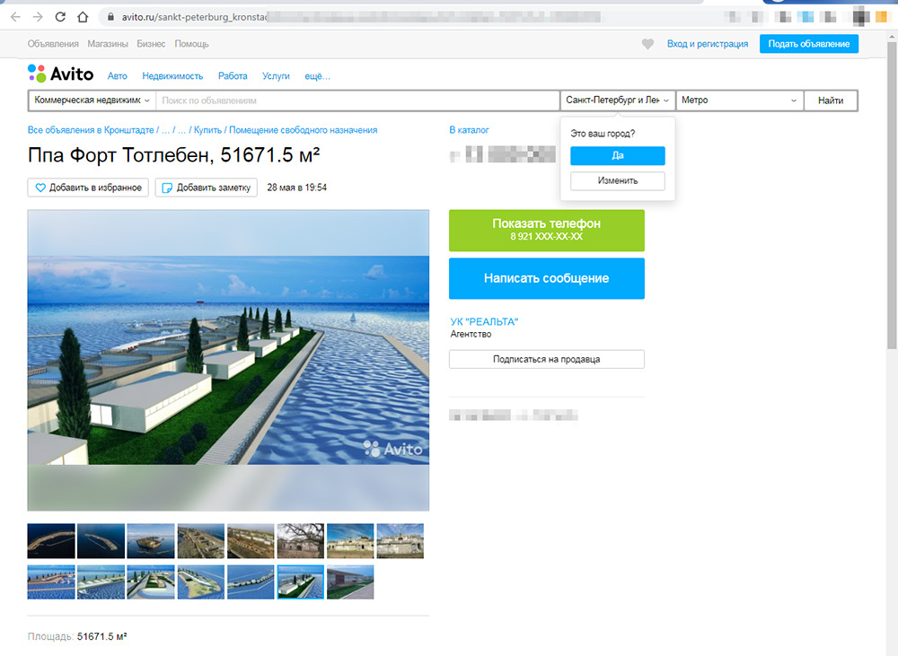
Task: Go back with the browser back arrow
Action: pos(15,17)
